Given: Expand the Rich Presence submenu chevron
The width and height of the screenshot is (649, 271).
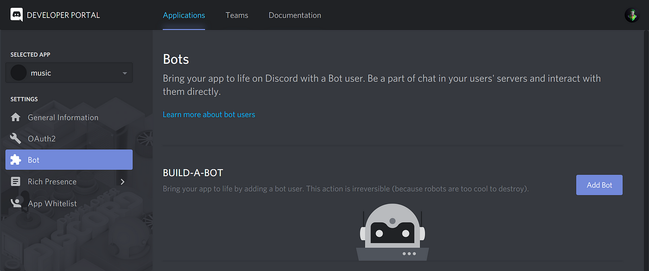Looking at the screenshot, I should pyautogui.click(x=122, y=182).
